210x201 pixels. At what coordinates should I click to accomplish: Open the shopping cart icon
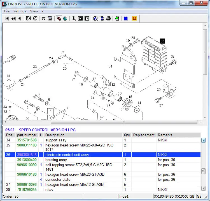coord(43,19)
